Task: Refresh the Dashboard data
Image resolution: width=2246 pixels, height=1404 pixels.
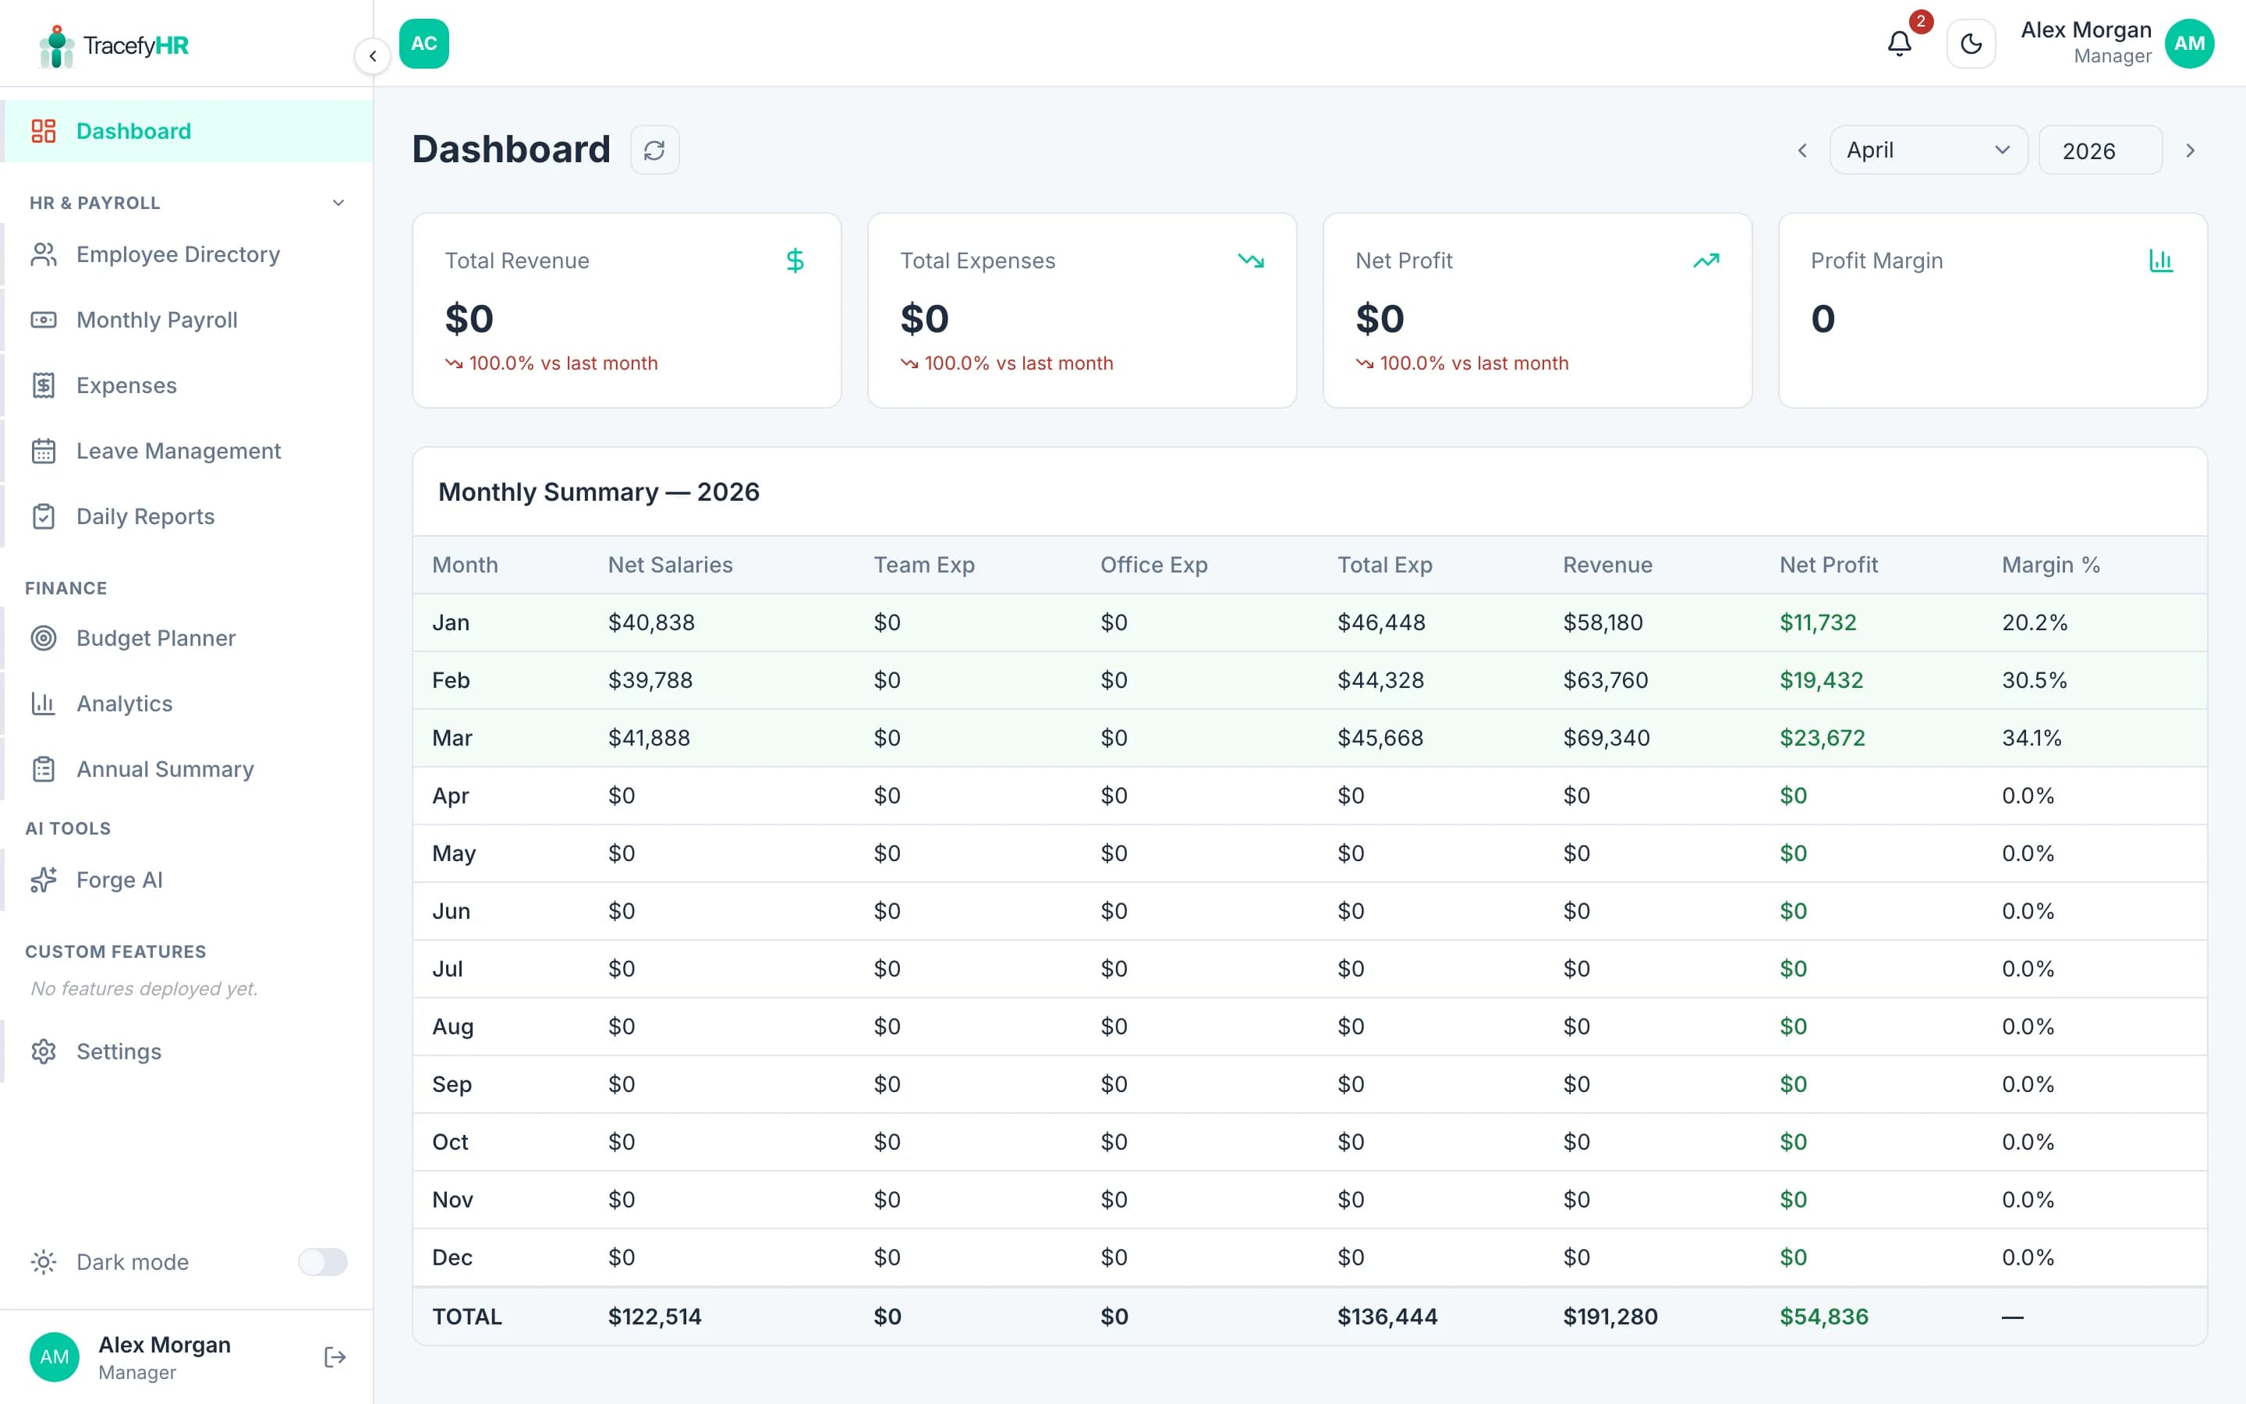Action: click(655, 150)
